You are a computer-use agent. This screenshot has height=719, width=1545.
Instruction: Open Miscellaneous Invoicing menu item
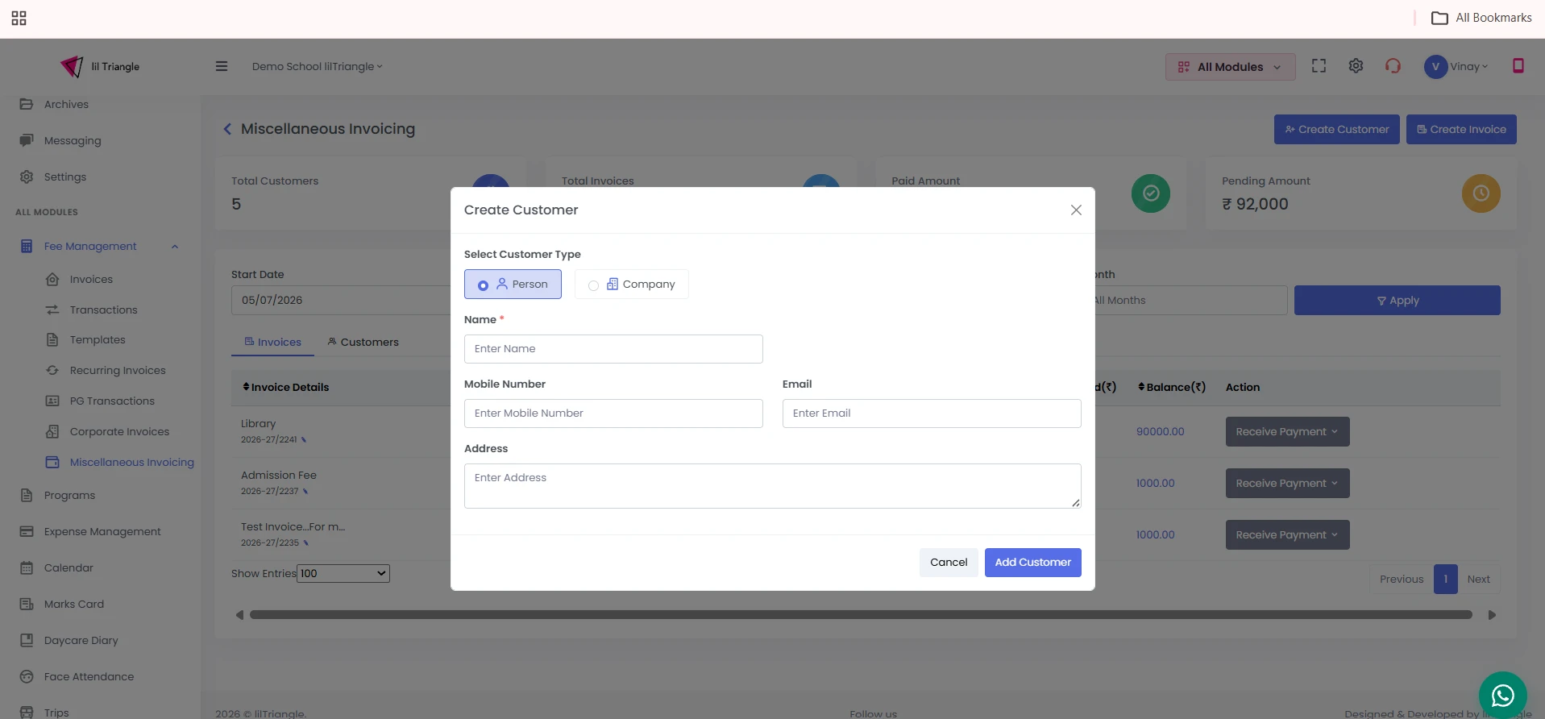pos(131,462)
